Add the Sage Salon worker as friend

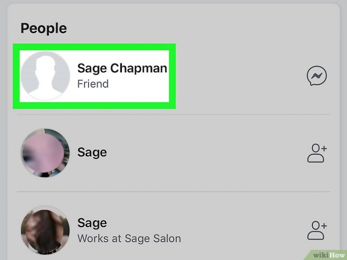point(317,230)
